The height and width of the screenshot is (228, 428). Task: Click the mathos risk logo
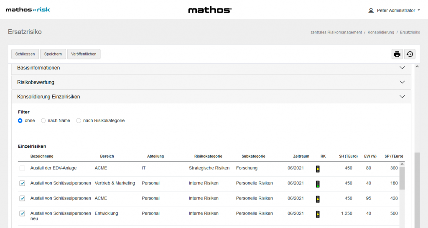[28, 10]
